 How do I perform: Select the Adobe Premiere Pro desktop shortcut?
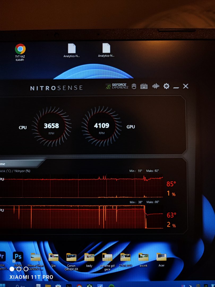3,261
